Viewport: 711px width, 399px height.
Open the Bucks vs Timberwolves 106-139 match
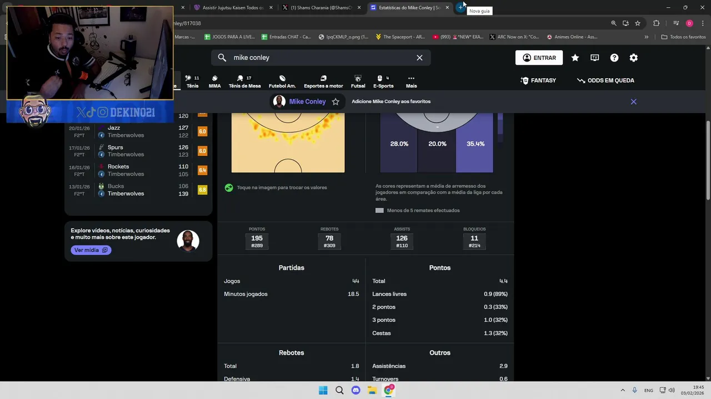click(x=138, y=190)
